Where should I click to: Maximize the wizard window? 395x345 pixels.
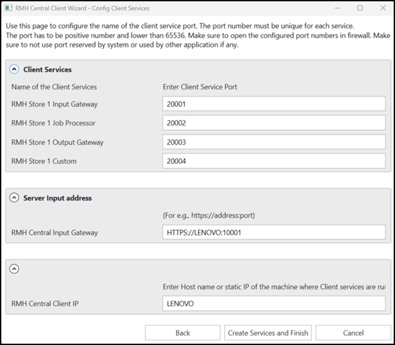[x=360, y=8]
